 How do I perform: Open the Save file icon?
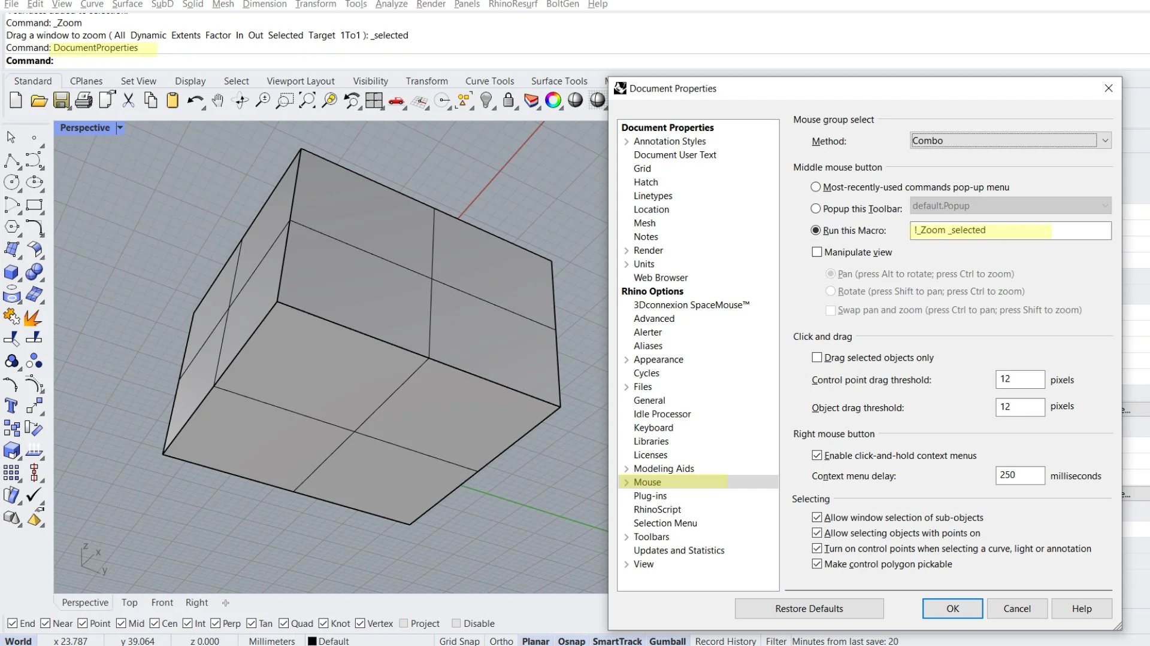coord(60,100)
